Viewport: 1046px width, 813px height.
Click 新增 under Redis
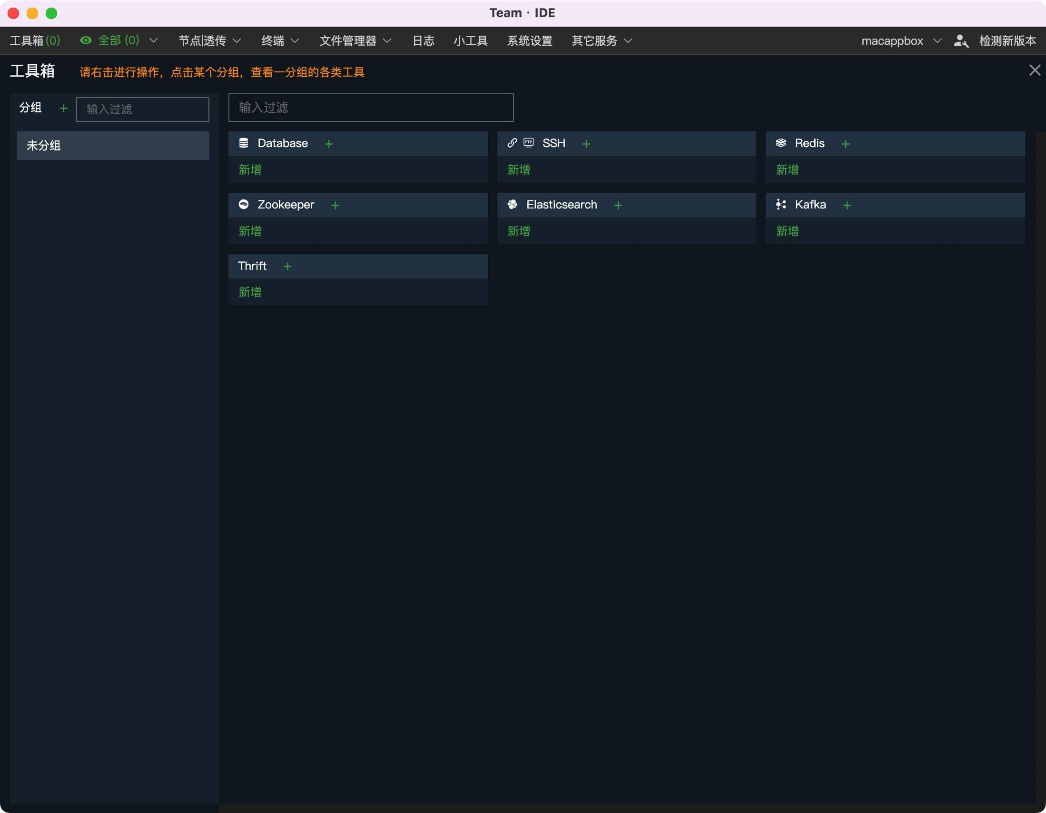[x=788, y=169]
